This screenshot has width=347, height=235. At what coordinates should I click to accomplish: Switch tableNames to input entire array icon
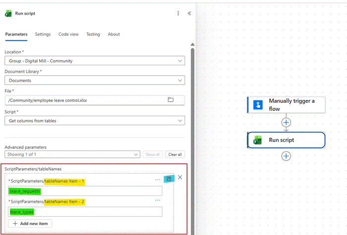(x=169, y=179)
